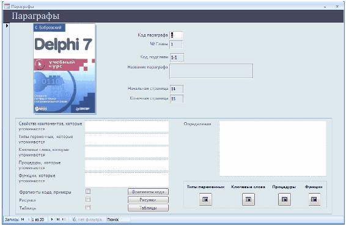Jump to last record arrow
The image size is (346, 226).
point(58,219)
